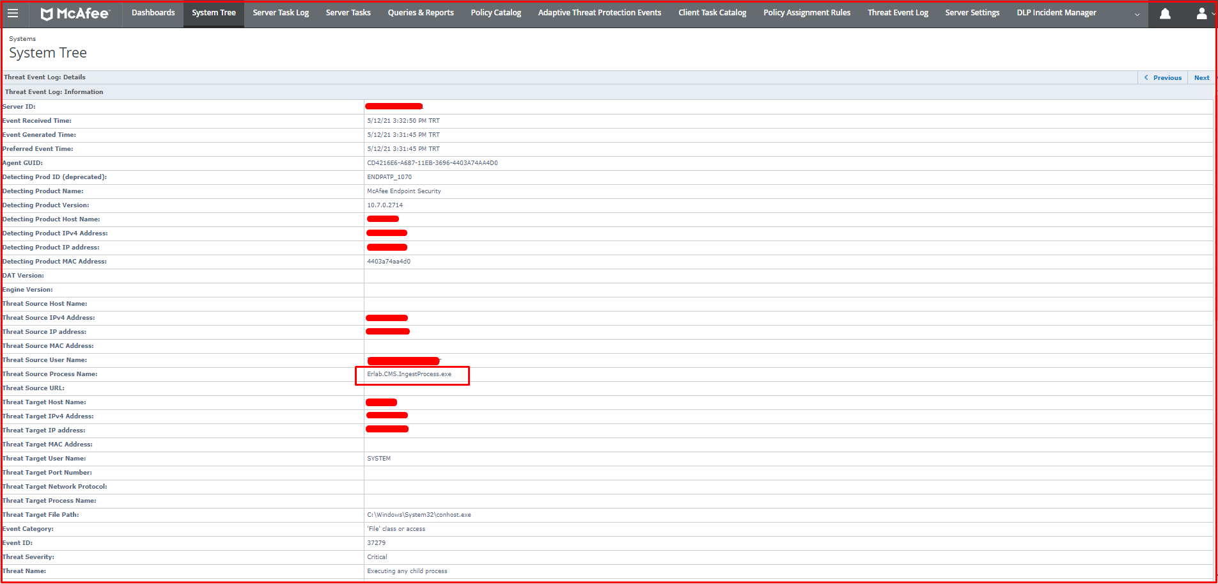Click the SYSTEM target user name
The width and height of the screenshot is (1218, 584).
click(379, 459)
